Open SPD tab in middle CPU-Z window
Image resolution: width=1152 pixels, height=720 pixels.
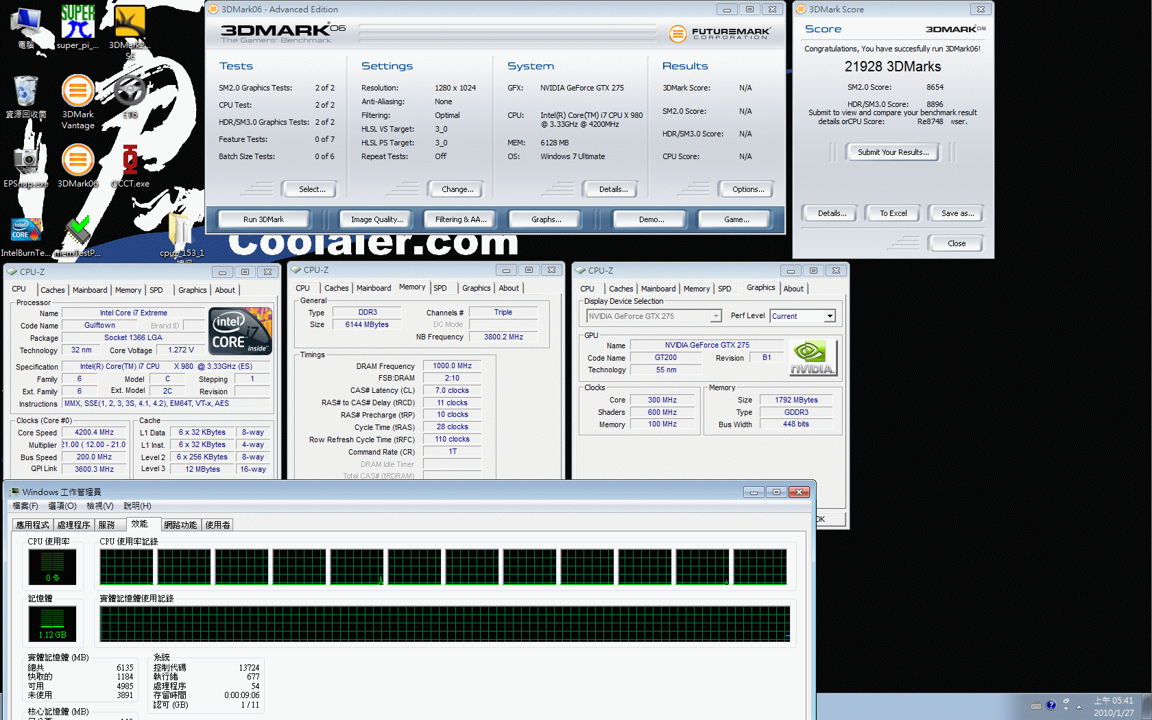point(440,288)
